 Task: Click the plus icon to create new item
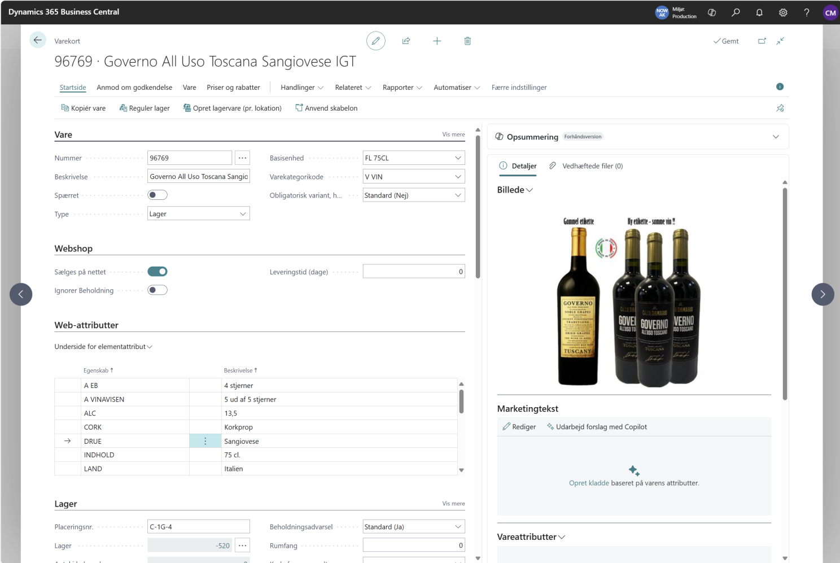(437, 41)
